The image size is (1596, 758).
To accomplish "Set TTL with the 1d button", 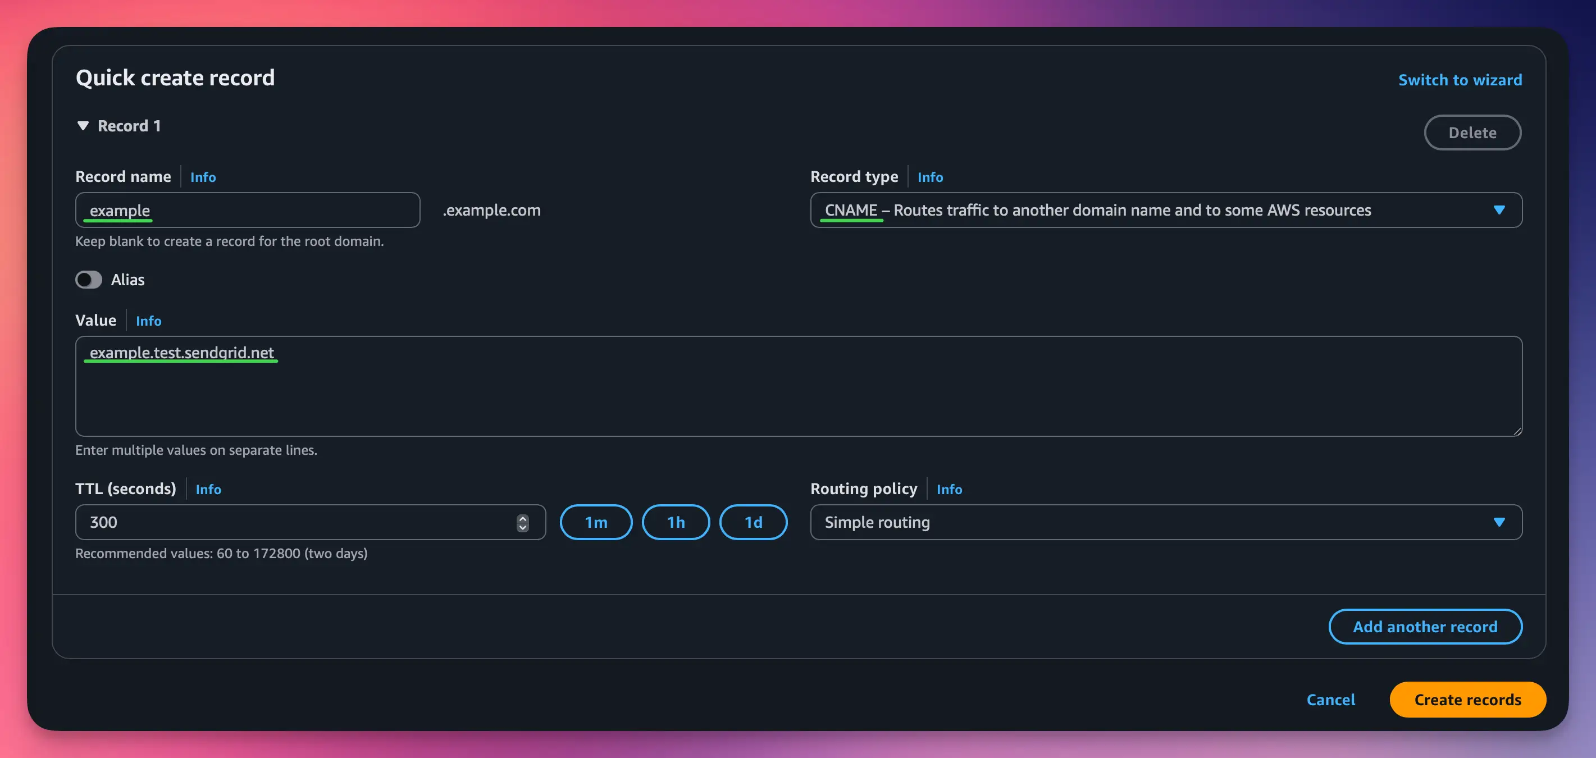I will point(753,522).
